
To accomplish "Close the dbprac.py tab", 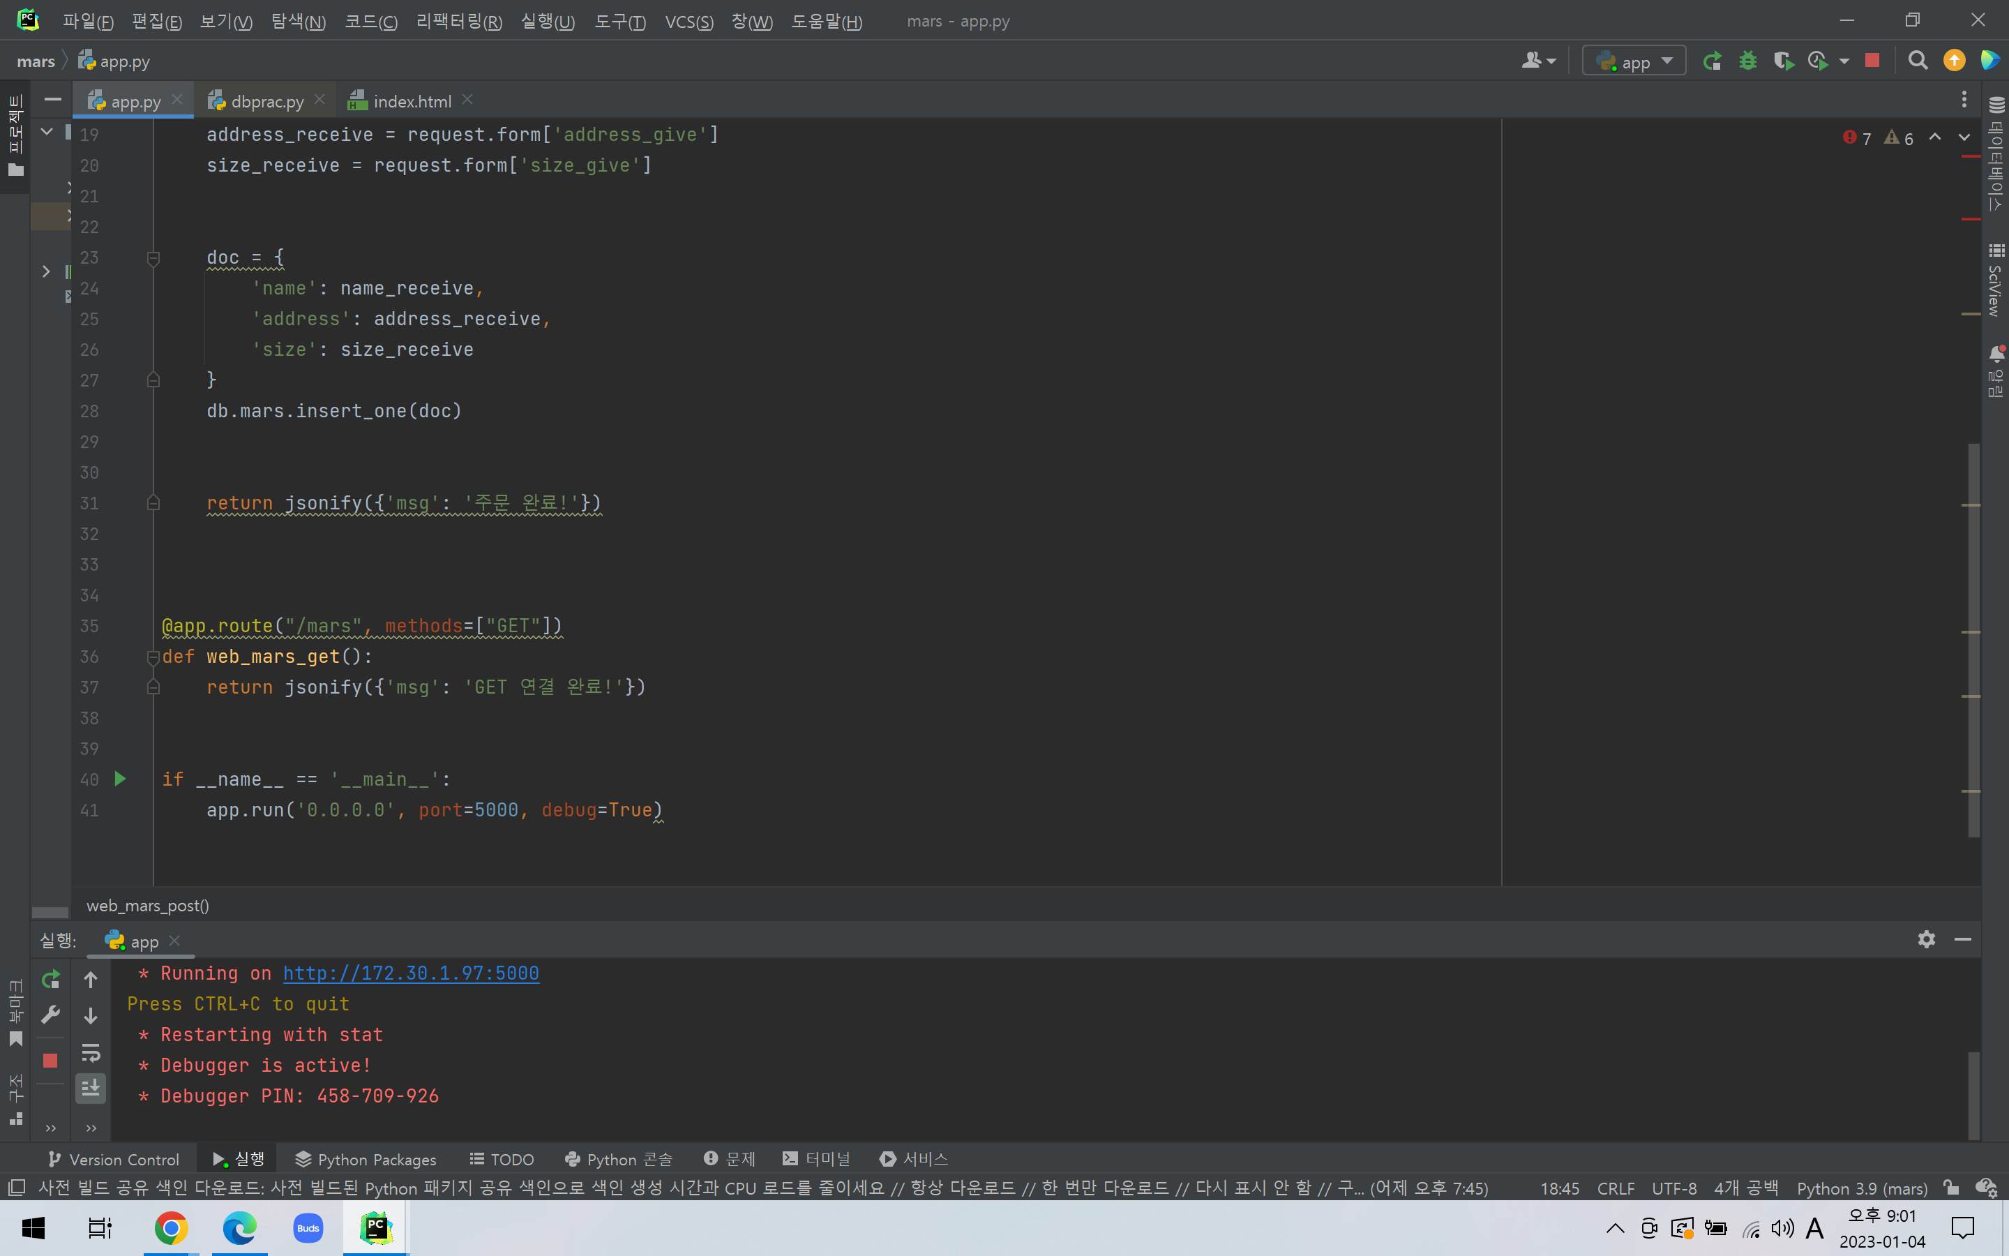I will click(320, 100).
